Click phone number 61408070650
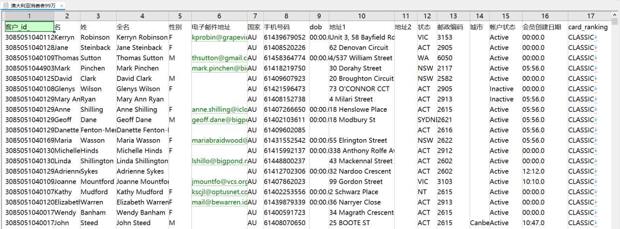The width and height of the screenshot is (620, 229). tap(286, 223)
